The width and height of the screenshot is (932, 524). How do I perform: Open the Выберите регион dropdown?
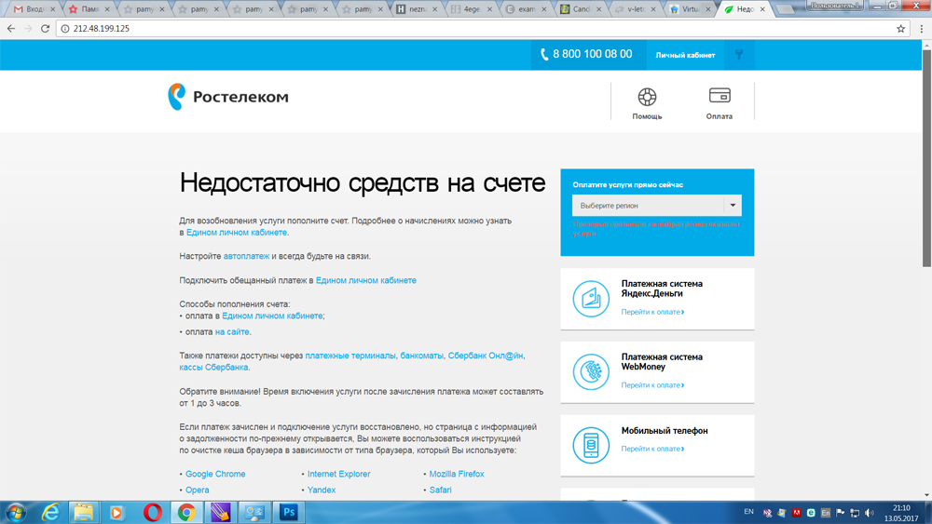(x=648, y=206)
